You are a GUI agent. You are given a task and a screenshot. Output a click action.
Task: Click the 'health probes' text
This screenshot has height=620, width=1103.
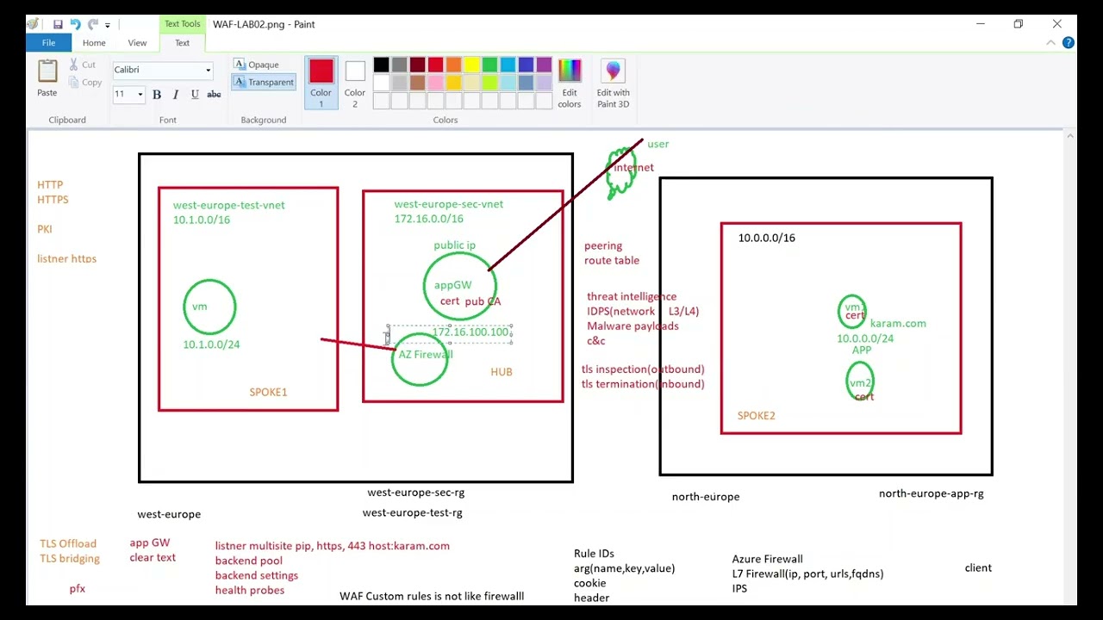250,590
